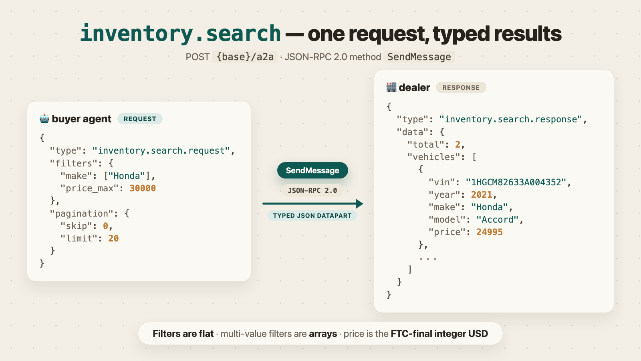
Task: Click the dealer heading
Action: 414,87
